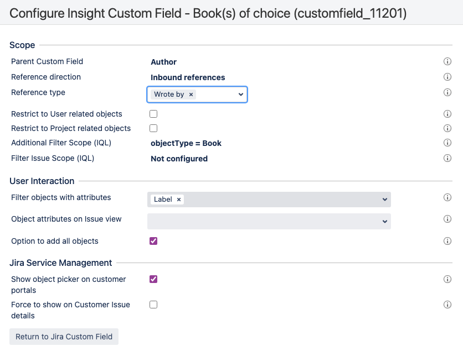Remove the 'Label' attribute tag
The image size is (463, 346).
coord(179,200)
